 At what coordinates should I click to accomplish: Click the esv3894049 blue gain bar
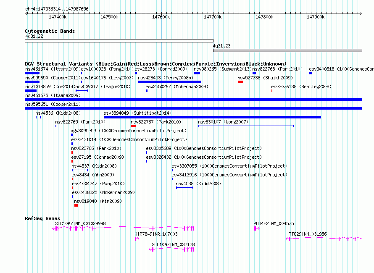pos(212,117)
